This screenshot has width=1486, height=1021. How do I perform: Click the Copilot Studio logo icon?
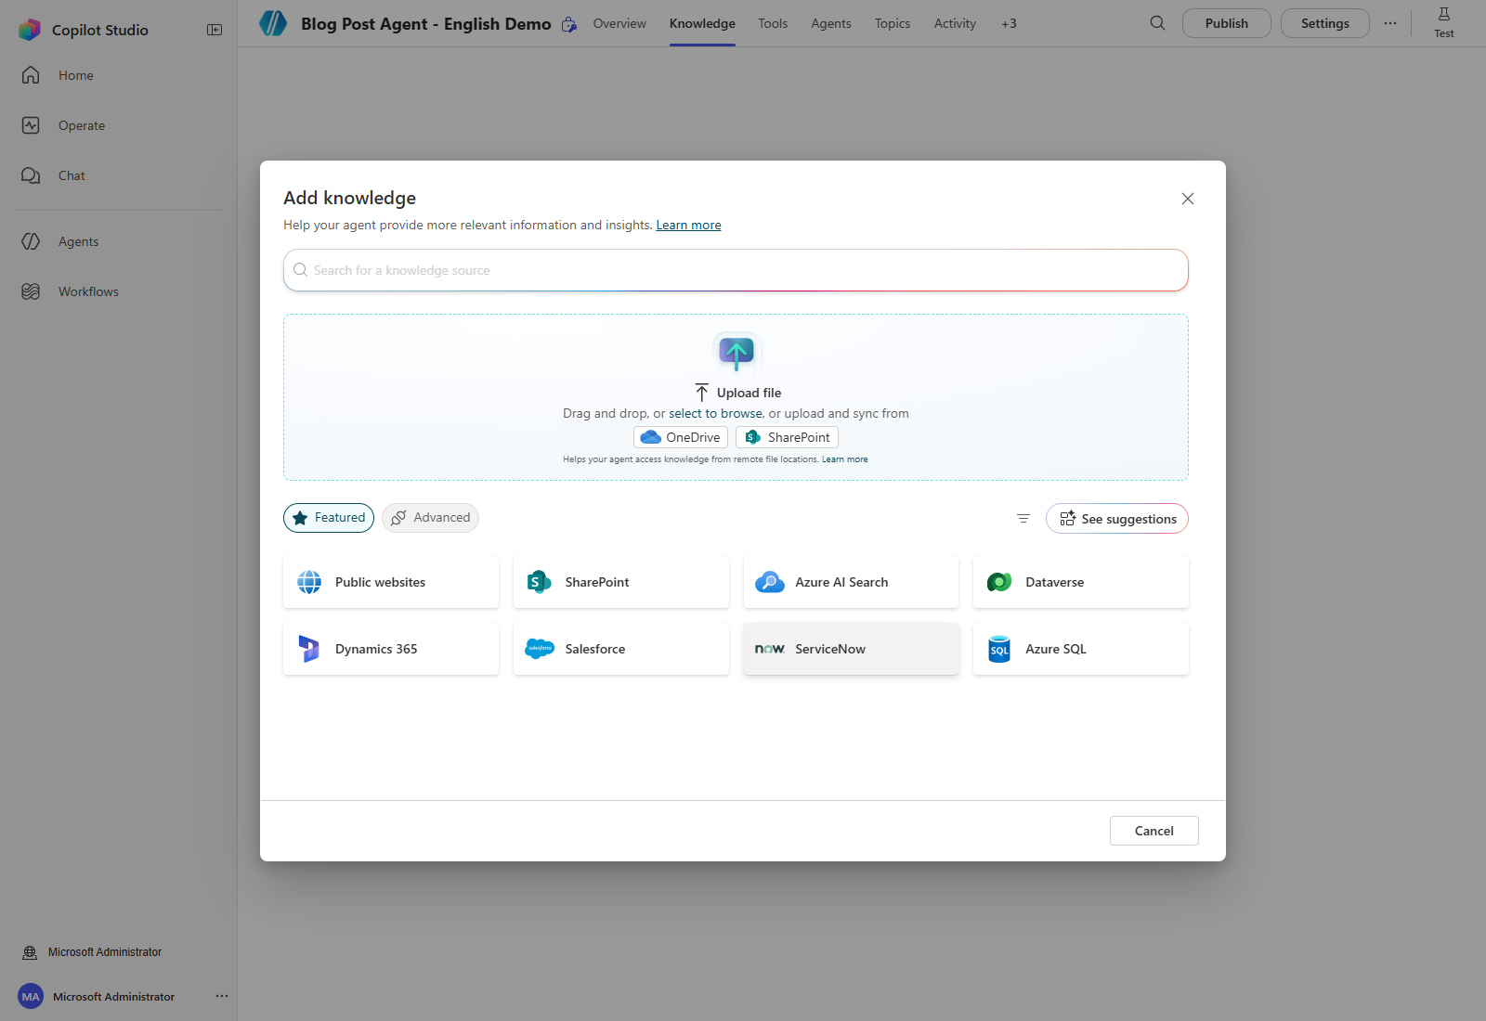coord(30,30)
